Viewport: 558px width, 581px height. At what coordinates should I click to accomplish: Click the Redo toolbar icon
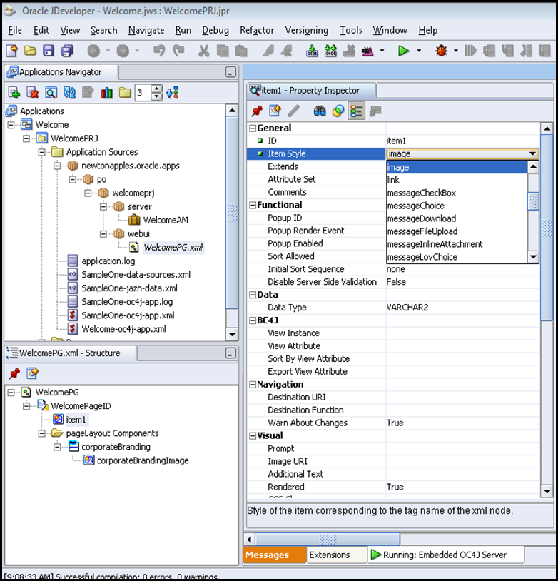coord(178,51)
